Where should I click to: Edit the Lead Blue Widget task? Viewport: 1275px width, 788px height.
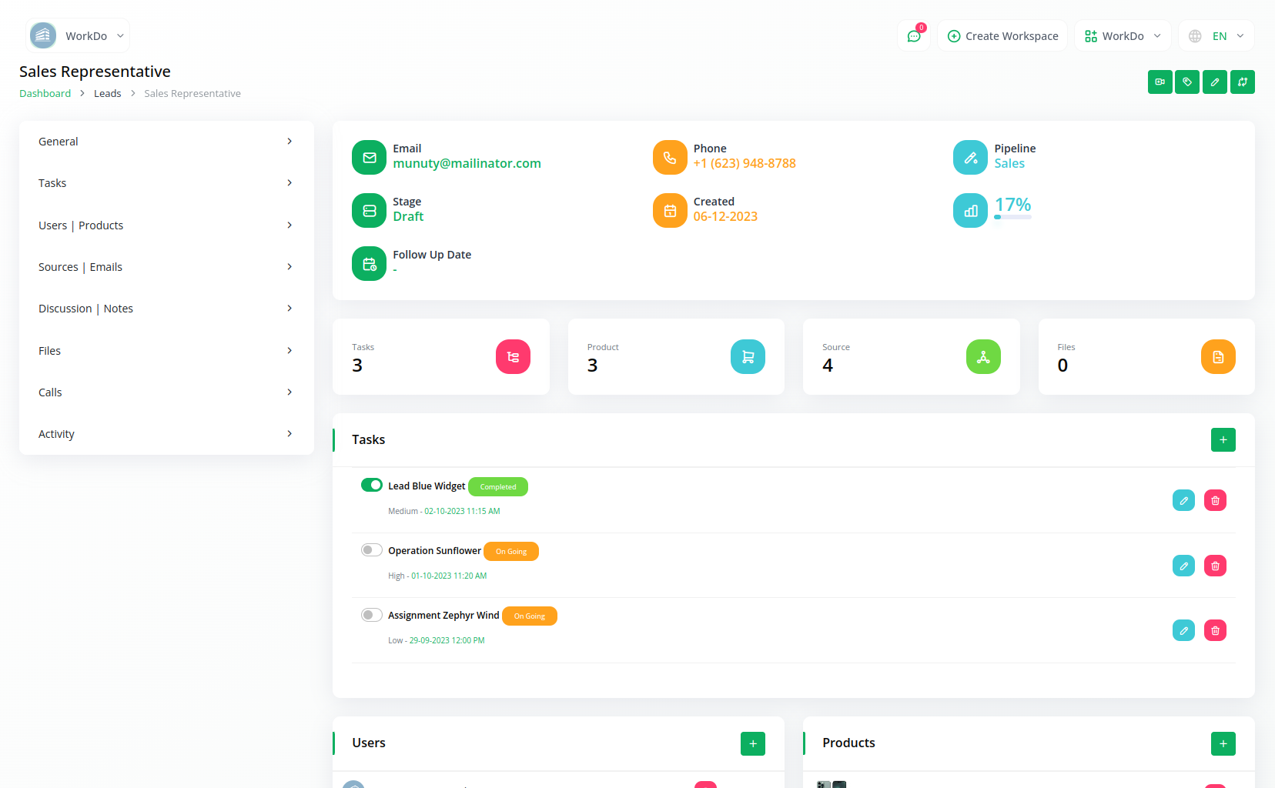pyautogui.click(x=1183, y=500)
